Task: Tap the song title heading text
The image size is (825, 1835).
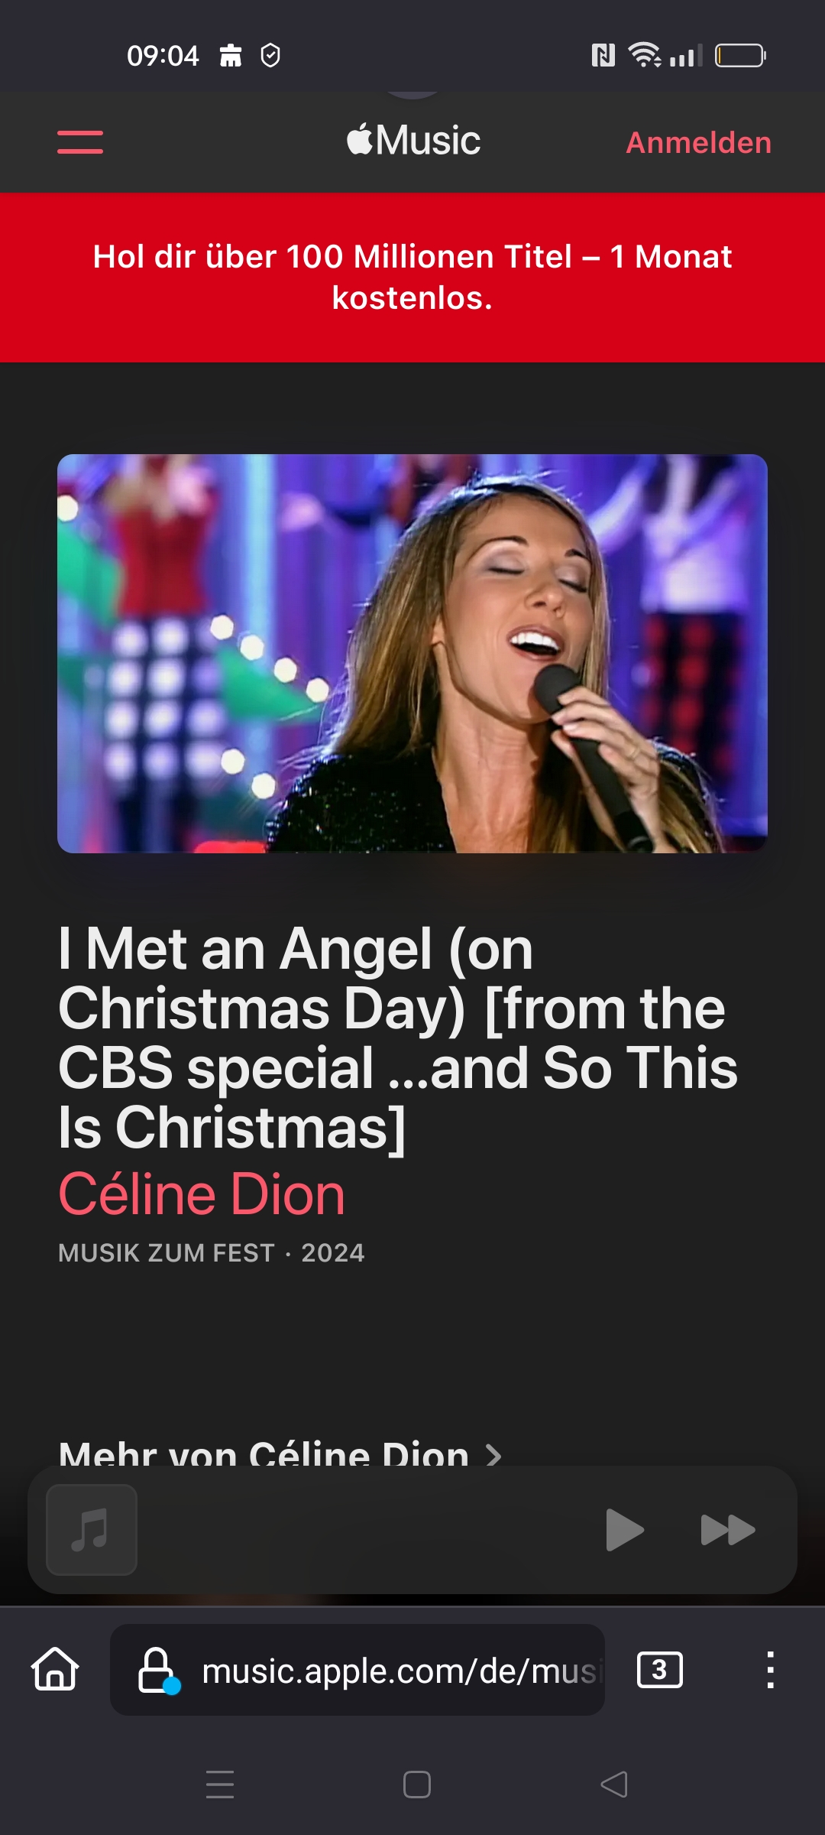Action: (x=397, y=1038)
